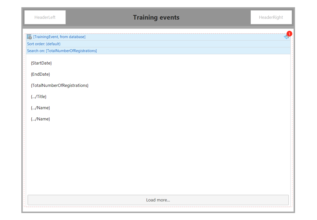Select the {TotalNumberOfRegistrations} text widget

(x=60, y=85)
